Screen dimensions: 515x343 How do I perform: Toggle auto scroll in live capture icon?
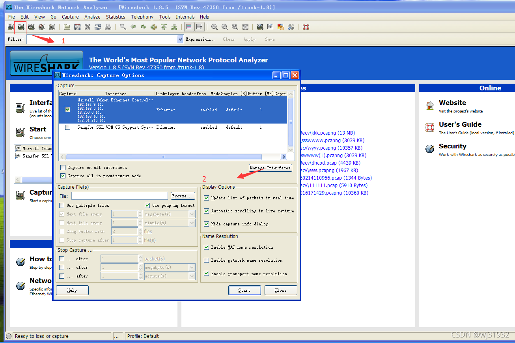point(200,27)
